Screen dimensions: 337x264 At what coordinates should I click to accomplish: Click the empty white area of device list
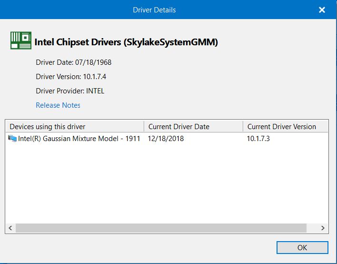(167, 183)
